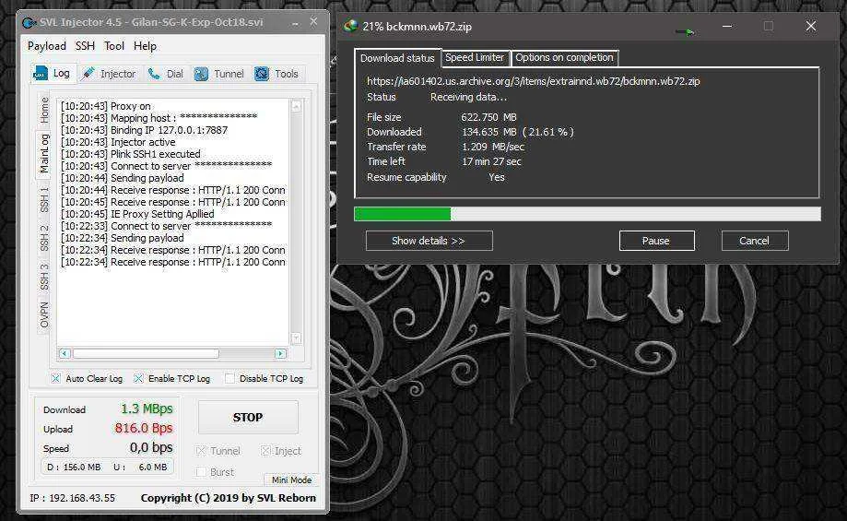The image size is (847, 521).
Task: Click the OVPN log icon on Log tab
Action: point(41,73)
